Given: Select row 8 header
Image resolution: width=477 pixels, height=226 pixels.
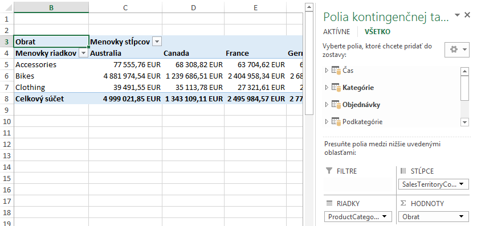Looking at the screenshot, I should coord(7,98).
